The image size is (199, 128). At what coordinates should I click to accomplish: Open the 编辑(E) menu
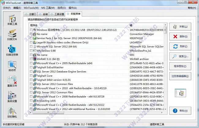[x=17, y=8]
